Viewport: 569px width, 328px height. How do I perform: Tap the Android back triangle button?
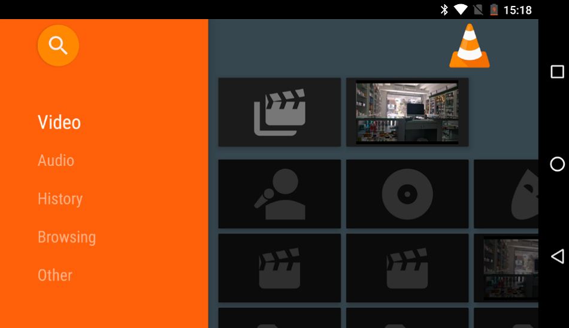558,256
